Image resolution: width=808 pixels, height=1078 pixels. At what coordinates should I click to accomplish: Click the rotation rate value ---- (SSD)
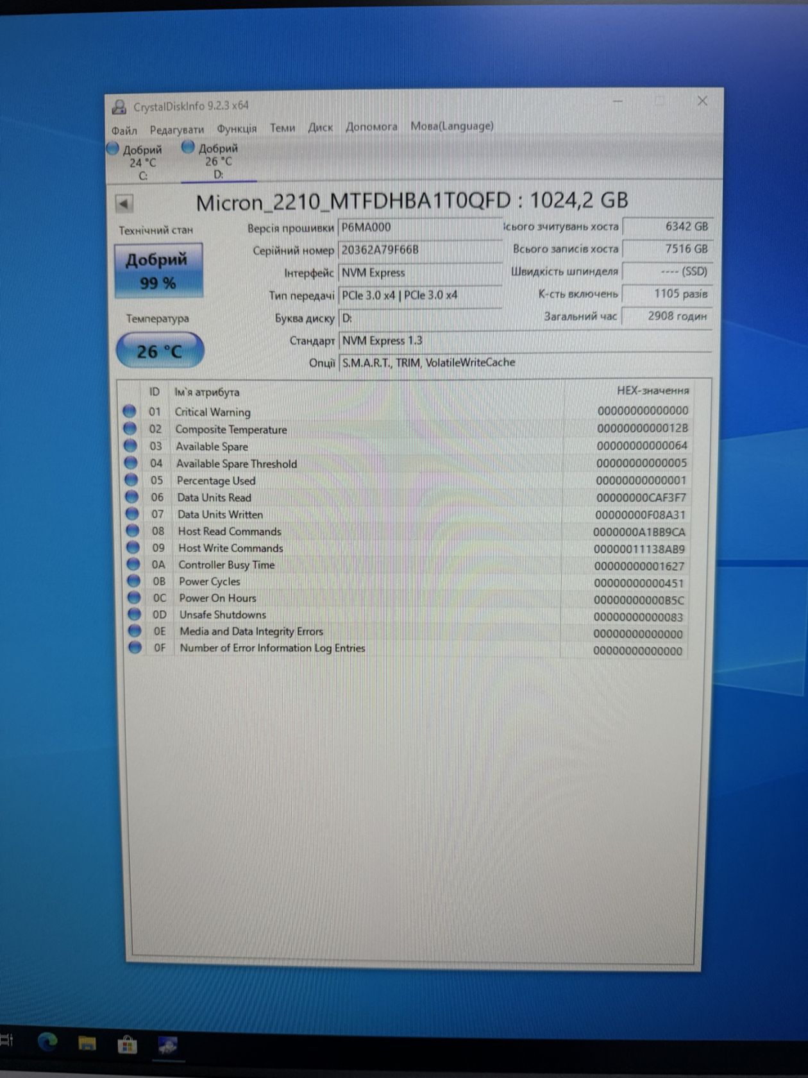tap(667, 271)
